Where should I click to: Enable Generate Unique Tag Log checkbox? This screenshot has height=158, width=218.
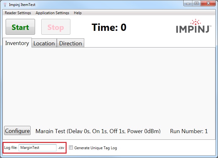coord(71,148)
